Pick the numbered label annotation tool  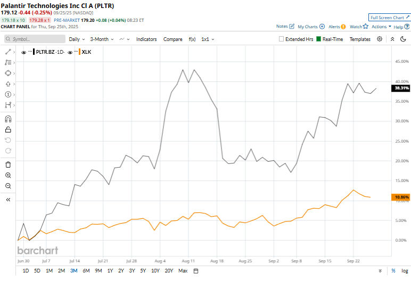8,94
